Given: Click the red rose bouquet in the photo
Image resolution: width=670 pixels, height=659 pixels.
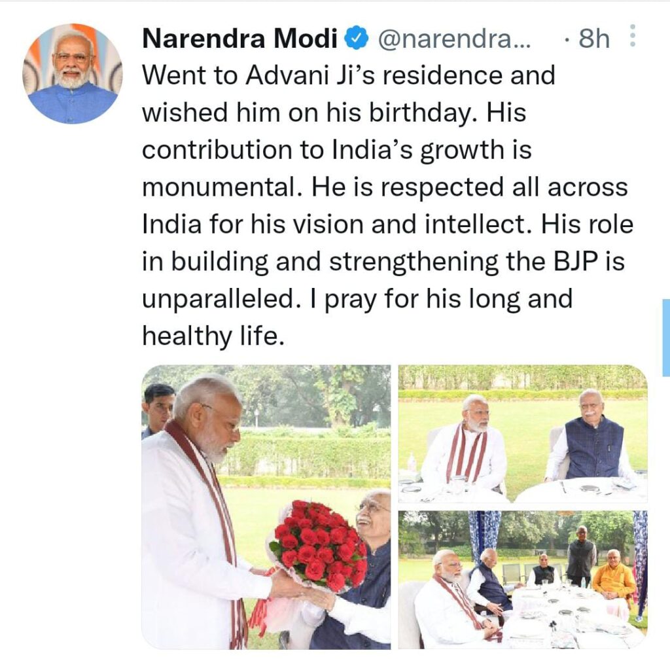Looking at the screenshot, I should tap(317, 545).
